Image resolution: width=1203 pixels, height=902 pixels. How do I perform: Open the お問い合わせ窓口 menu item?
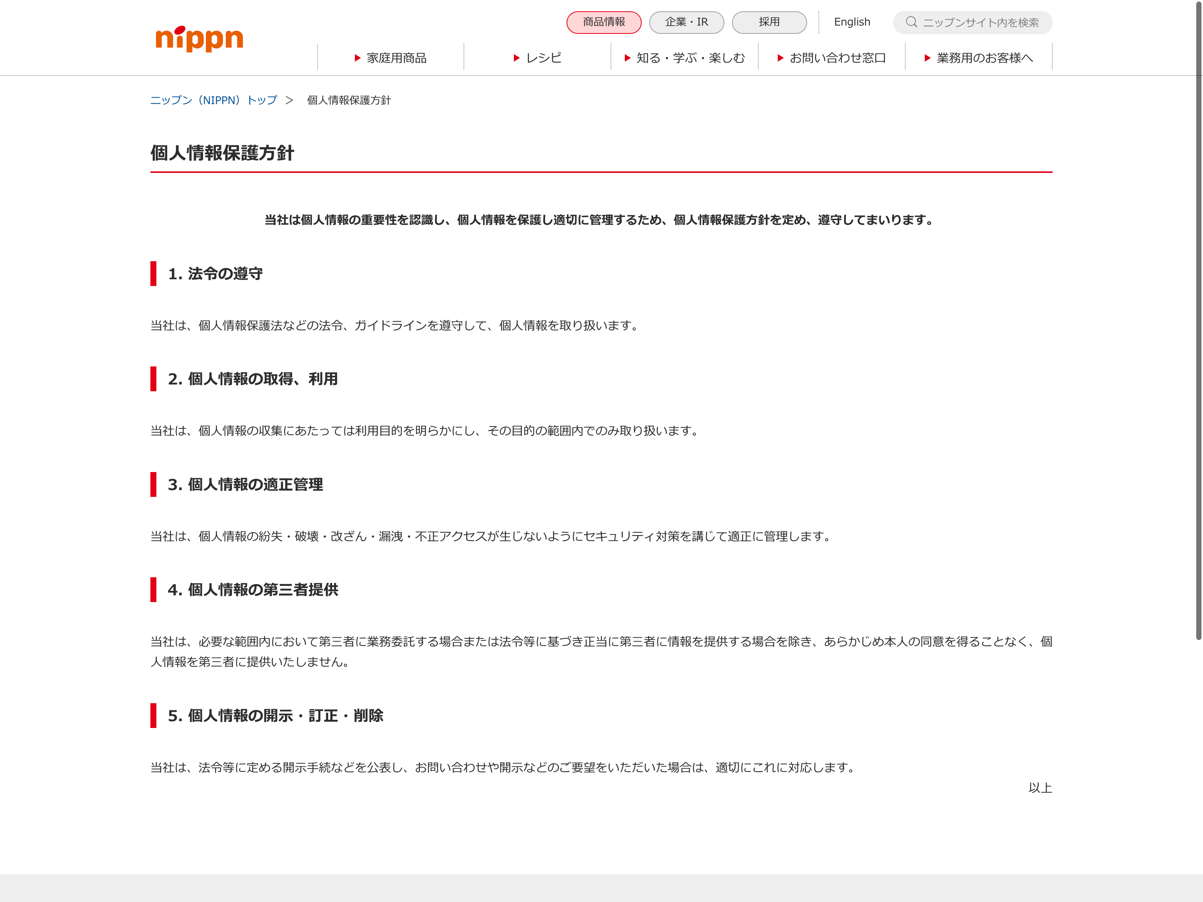pos(838,58)
